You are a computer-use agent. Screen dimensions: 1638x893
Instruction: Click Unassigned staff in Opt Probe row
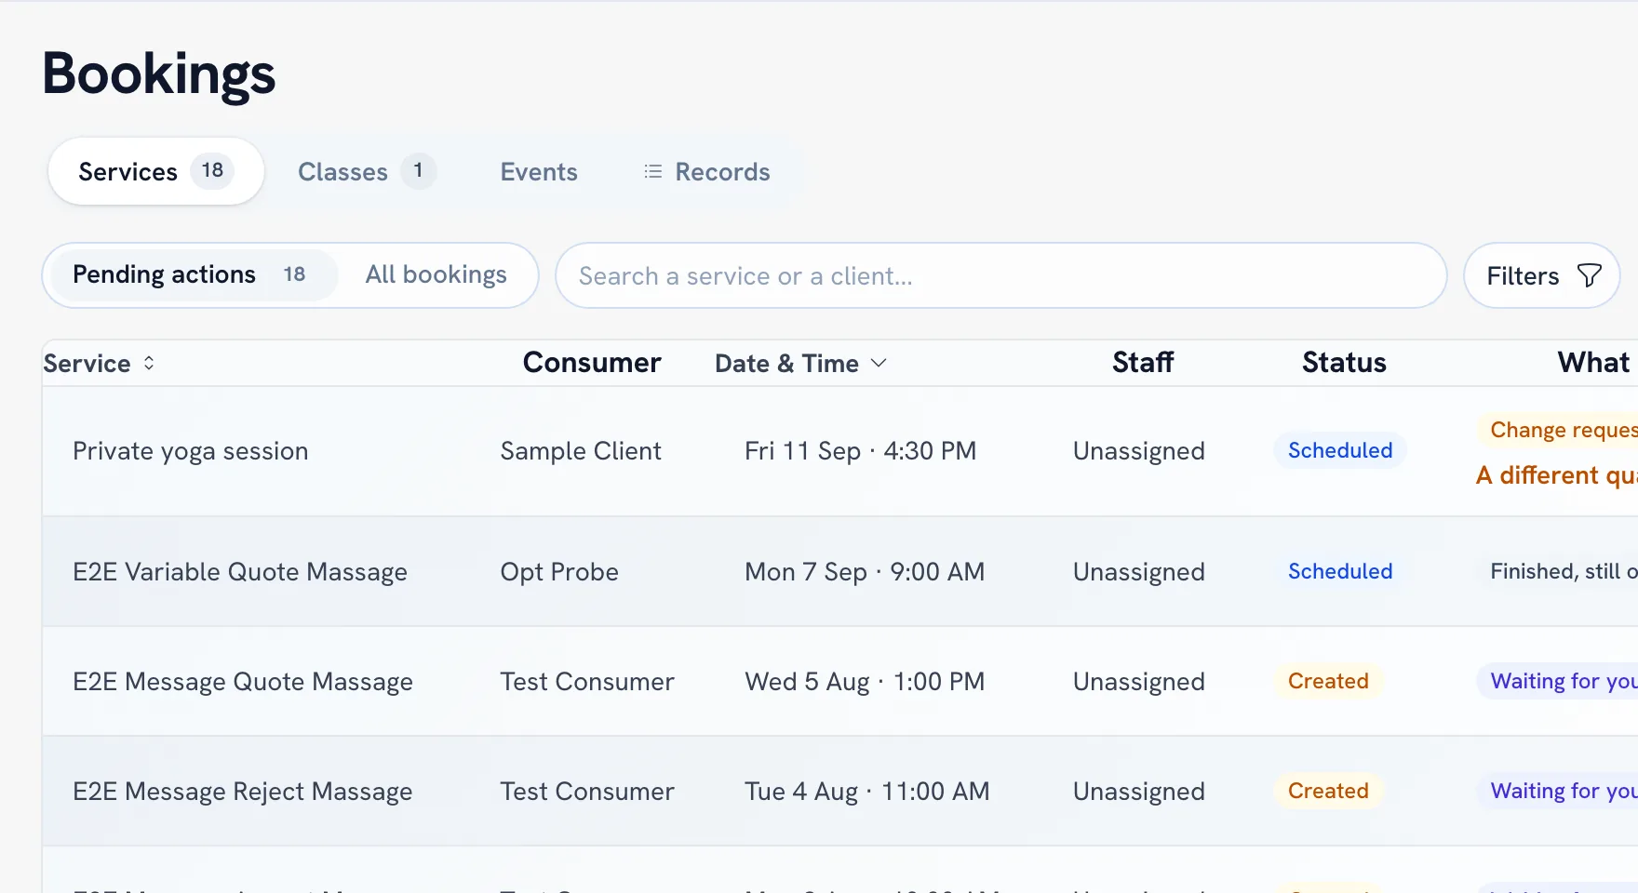click(x=1139, y=571)
